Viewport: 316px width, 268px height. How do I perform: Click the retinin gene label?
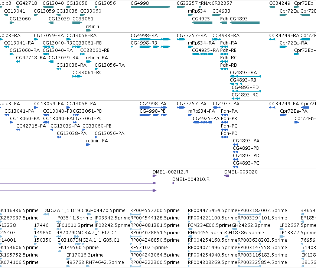coord(92,27)
